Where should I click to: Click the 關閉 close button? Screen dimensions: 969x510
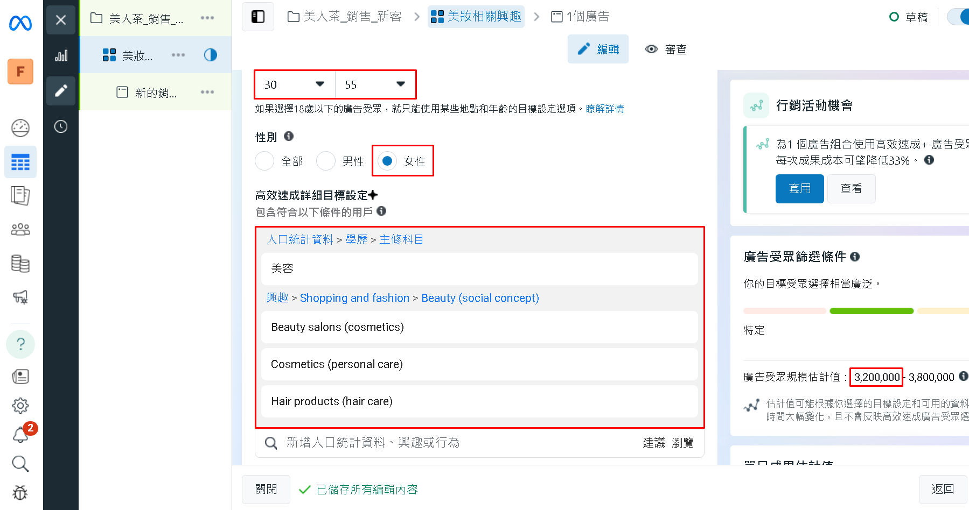[266, 490]
